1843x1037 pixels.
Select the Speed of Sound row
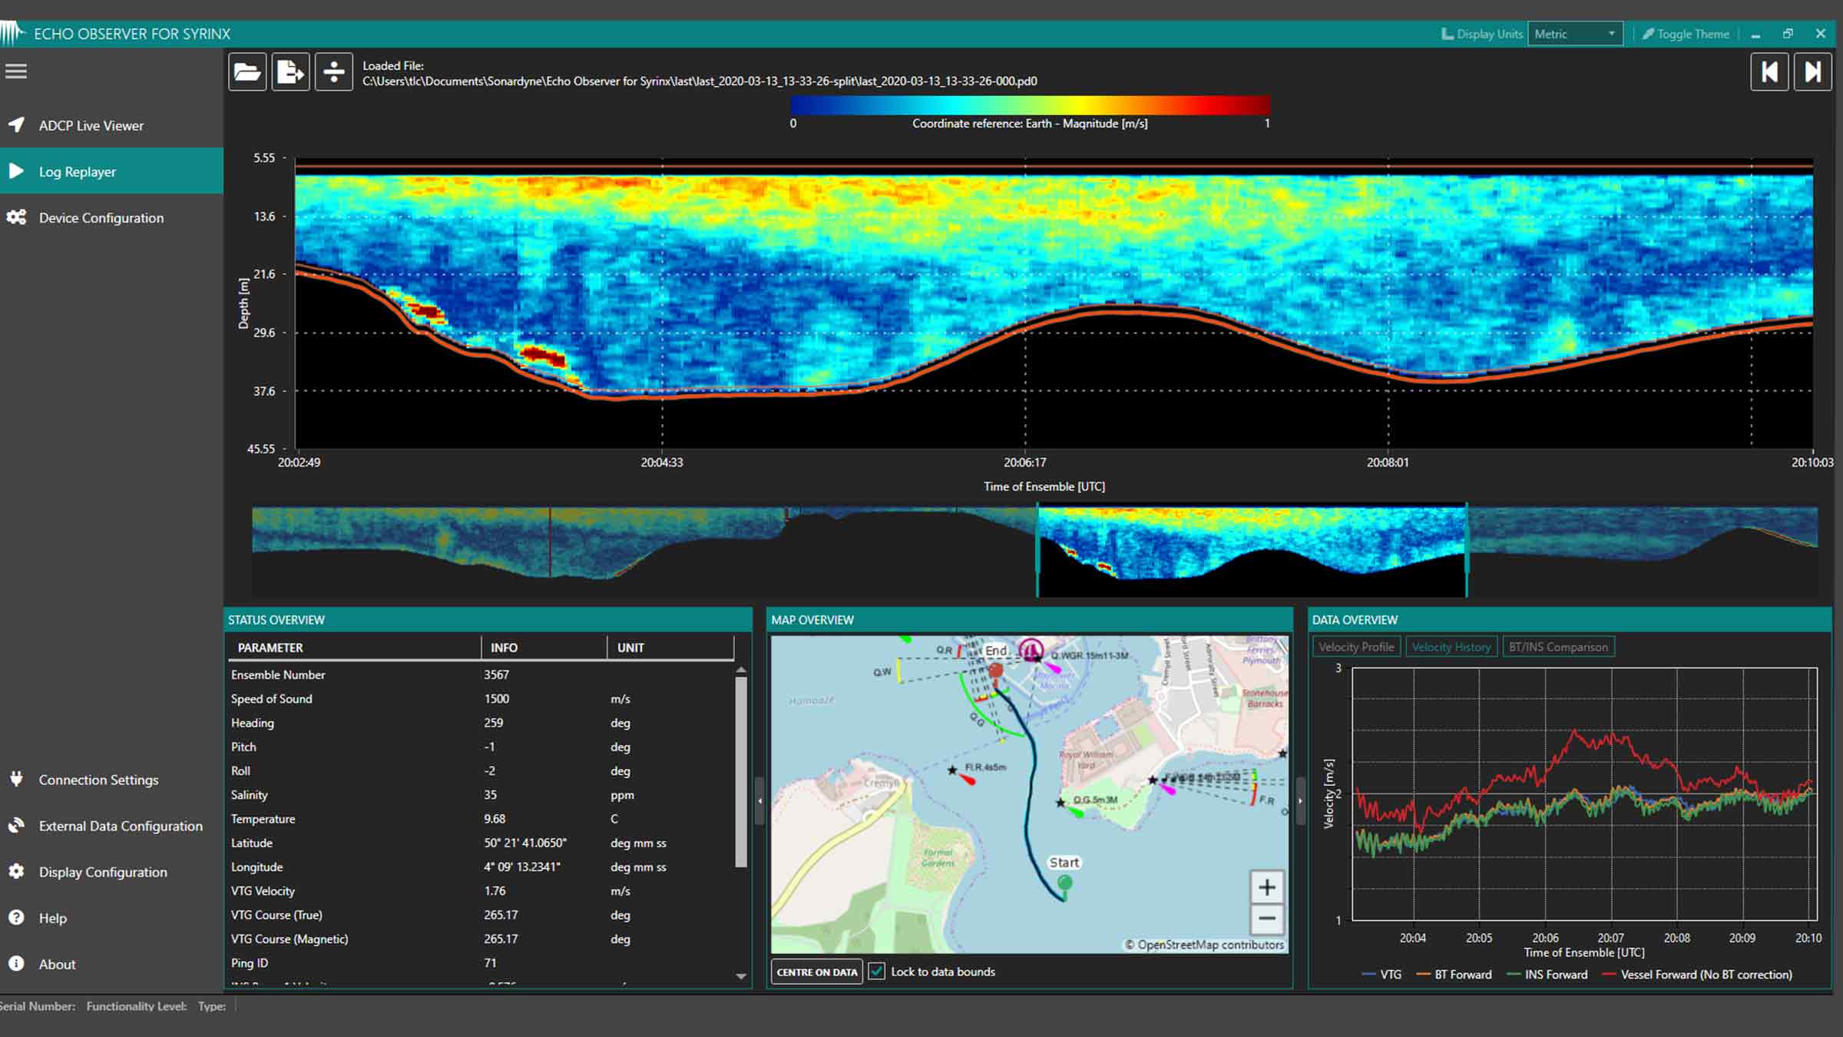point(481,698)
